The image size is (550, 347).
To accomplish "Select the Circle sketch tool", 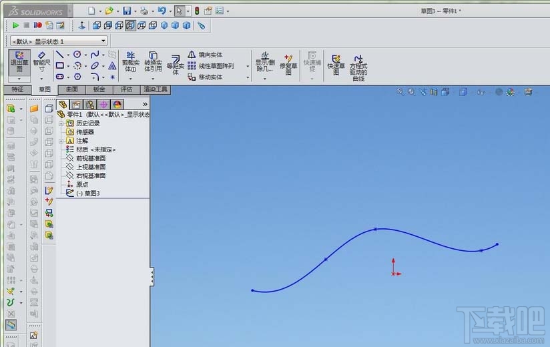I will [77, 54].
